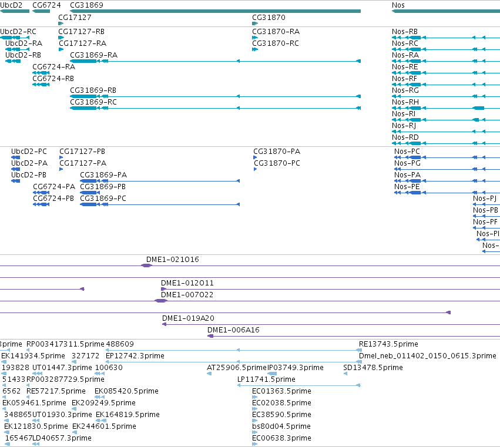This screenshot has height=447, width=500.
Task: Select protein CG17127-PA
Action: click(x=83, y=163)
